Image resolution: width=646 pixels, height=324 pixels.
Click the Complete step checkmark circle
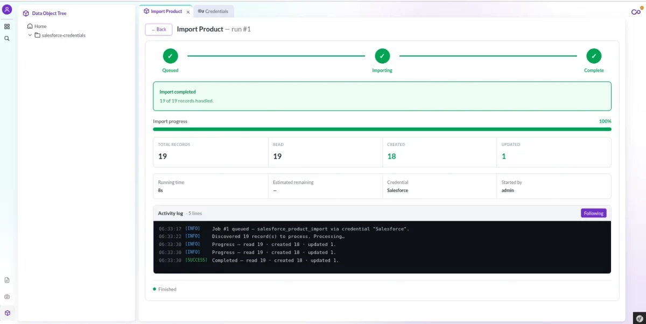[594, 55]
